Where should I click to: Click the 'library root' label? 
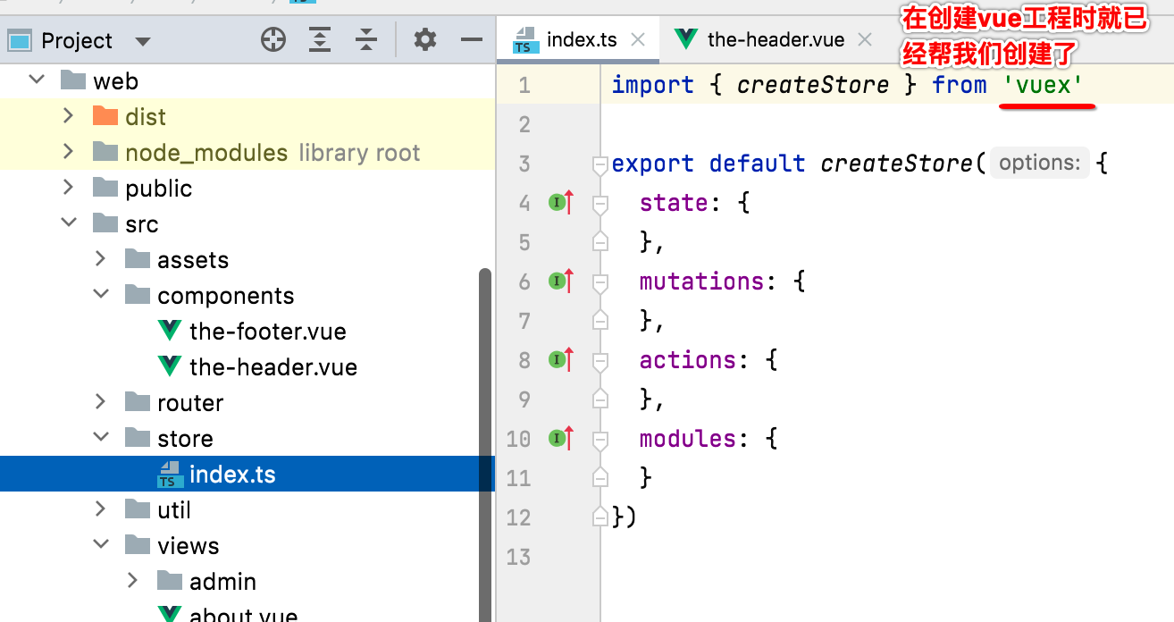[x=359, y=153]
